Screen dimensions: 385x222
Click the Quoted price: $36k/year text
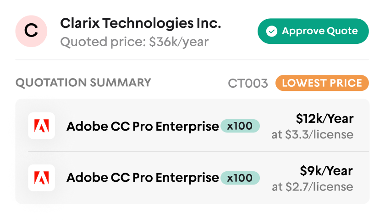coord(134,42)
